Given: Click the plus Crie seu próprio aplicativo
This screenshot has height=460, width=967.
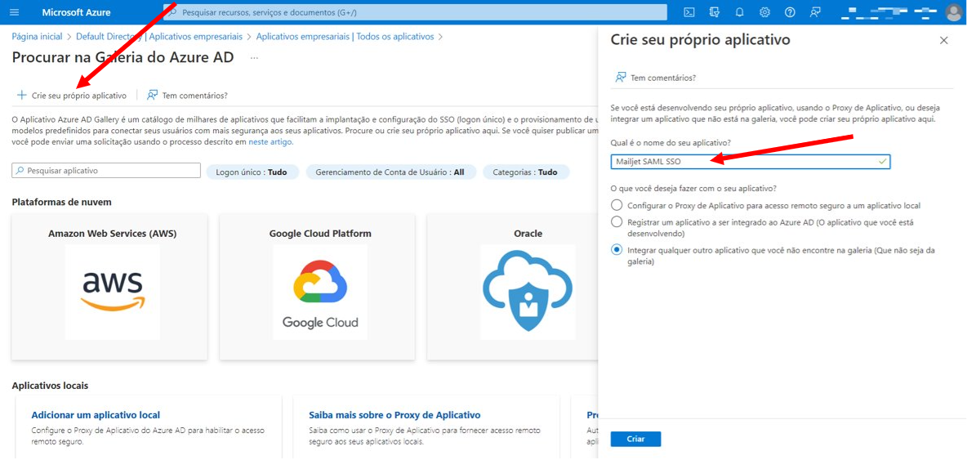Looking at the screenshot, I should (x=72, y=96).
